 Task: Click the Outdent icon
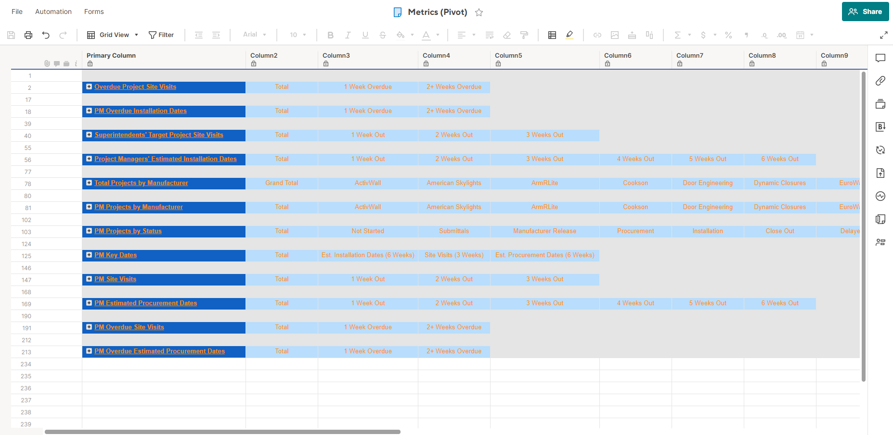coord(198,35)
